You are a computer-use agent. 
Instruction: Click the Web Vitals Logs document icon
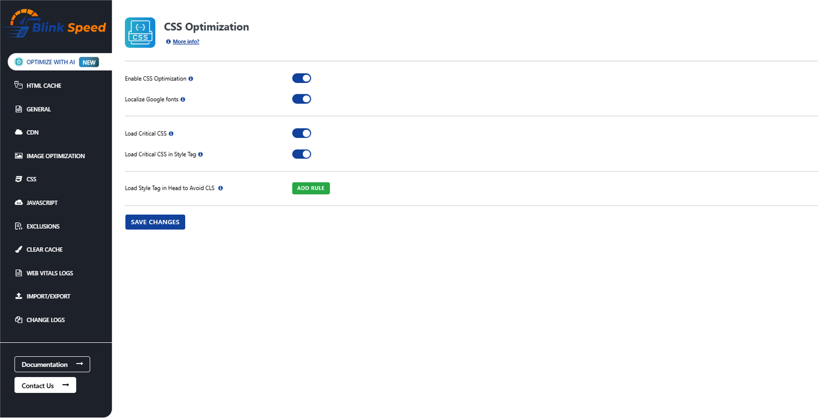(x=19, y=273)
